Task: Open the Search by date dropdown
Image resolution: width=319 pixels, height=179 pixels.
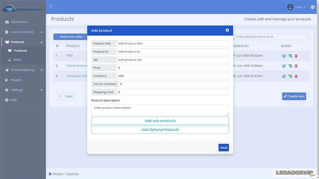Action: tap(72, 37)
